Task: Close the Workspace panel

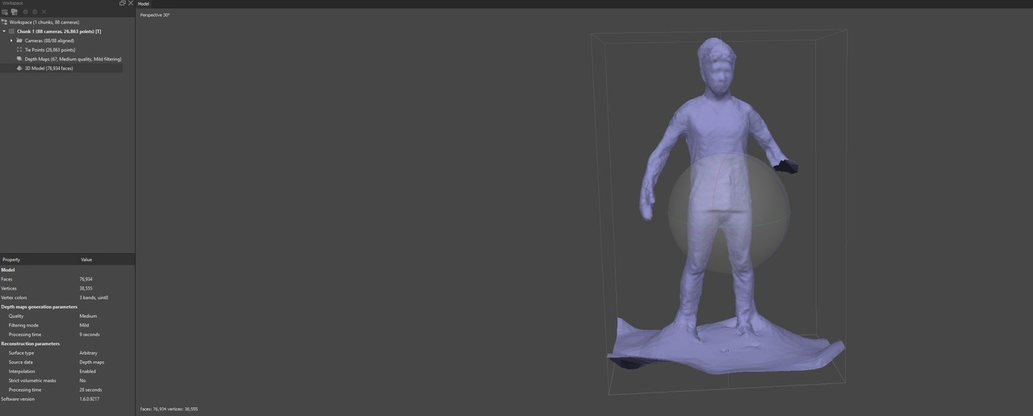Action: click(131, 3)
